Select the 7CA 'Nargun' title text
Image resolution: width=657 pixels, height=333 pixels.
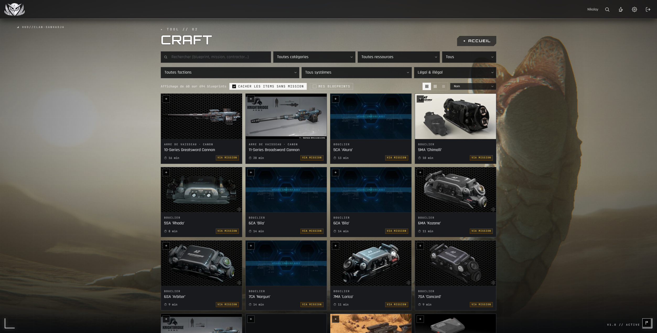click(259, 297)
